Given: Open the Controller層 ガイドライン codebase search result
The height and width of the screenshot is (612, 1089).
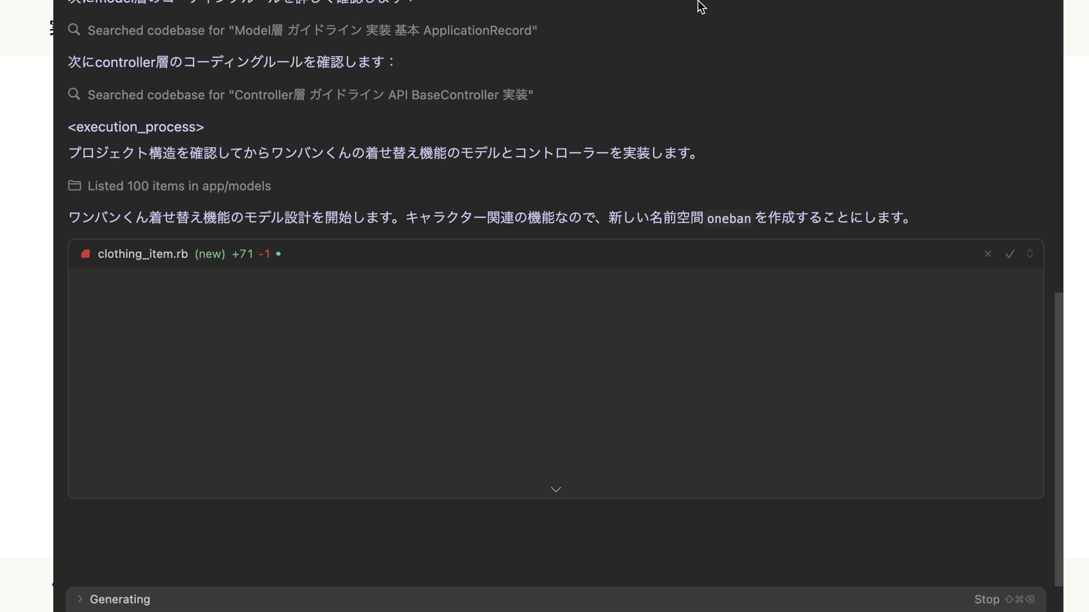Looking at the screenshot, I should point(310,95).
